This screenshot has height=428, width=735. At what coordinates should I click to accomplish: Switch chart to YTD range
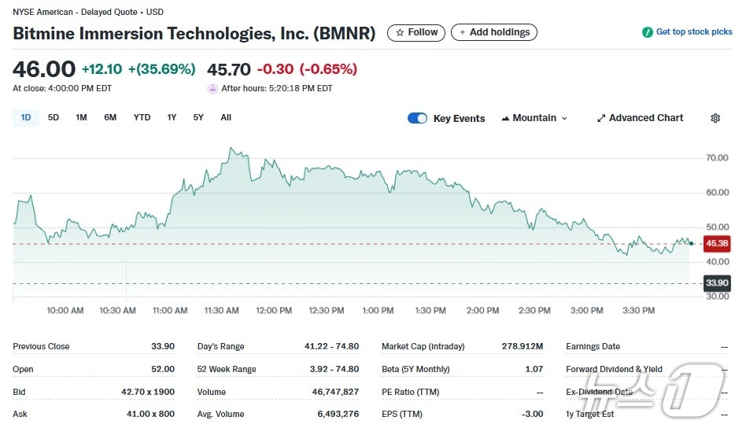[x=142, y=118]
